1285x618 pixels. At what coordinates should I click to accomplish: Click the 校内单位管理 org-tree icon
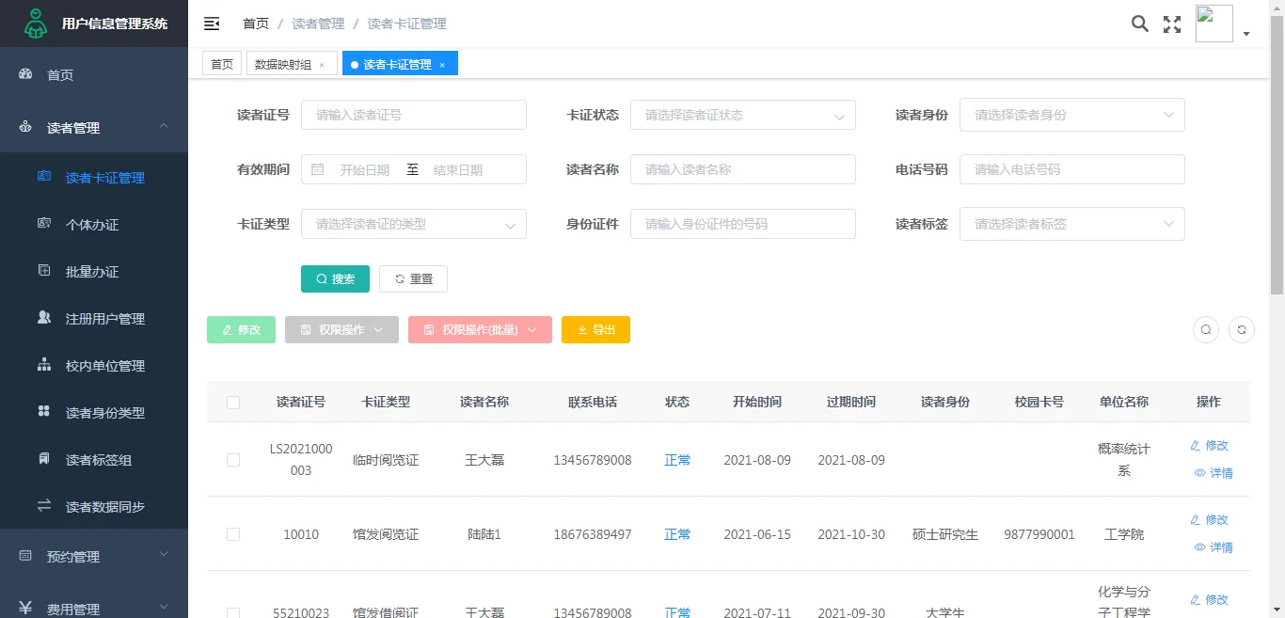pos(44,364)
